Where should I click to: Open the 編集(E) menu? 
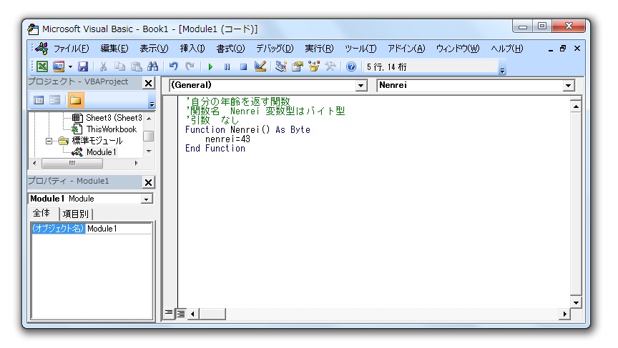click(x=114, y=49)
